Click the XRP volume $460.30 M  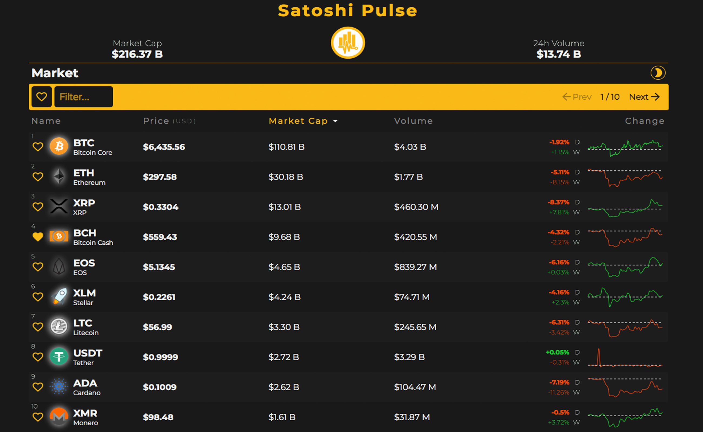416,207
